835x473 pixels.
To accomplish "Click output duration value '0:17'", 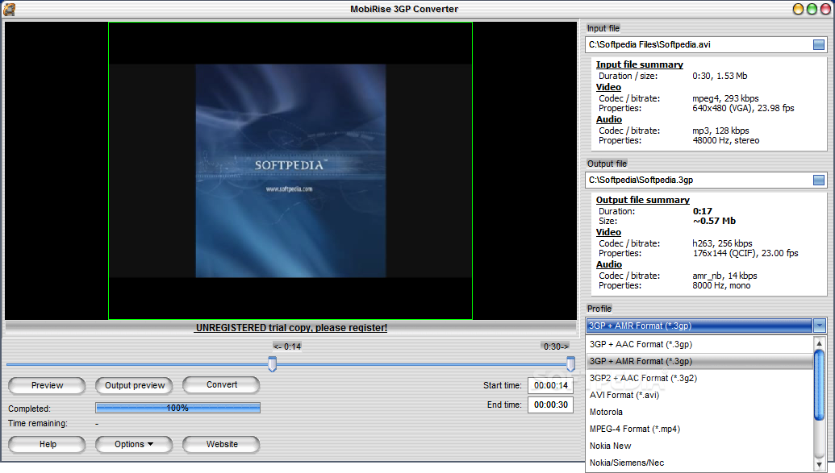I will 703,211.
